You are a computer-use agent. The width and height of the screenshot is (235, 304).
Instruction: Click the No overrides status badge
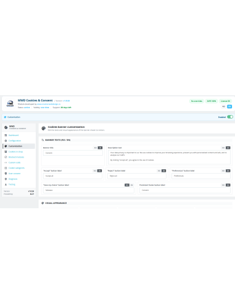(x=197, y=101)
